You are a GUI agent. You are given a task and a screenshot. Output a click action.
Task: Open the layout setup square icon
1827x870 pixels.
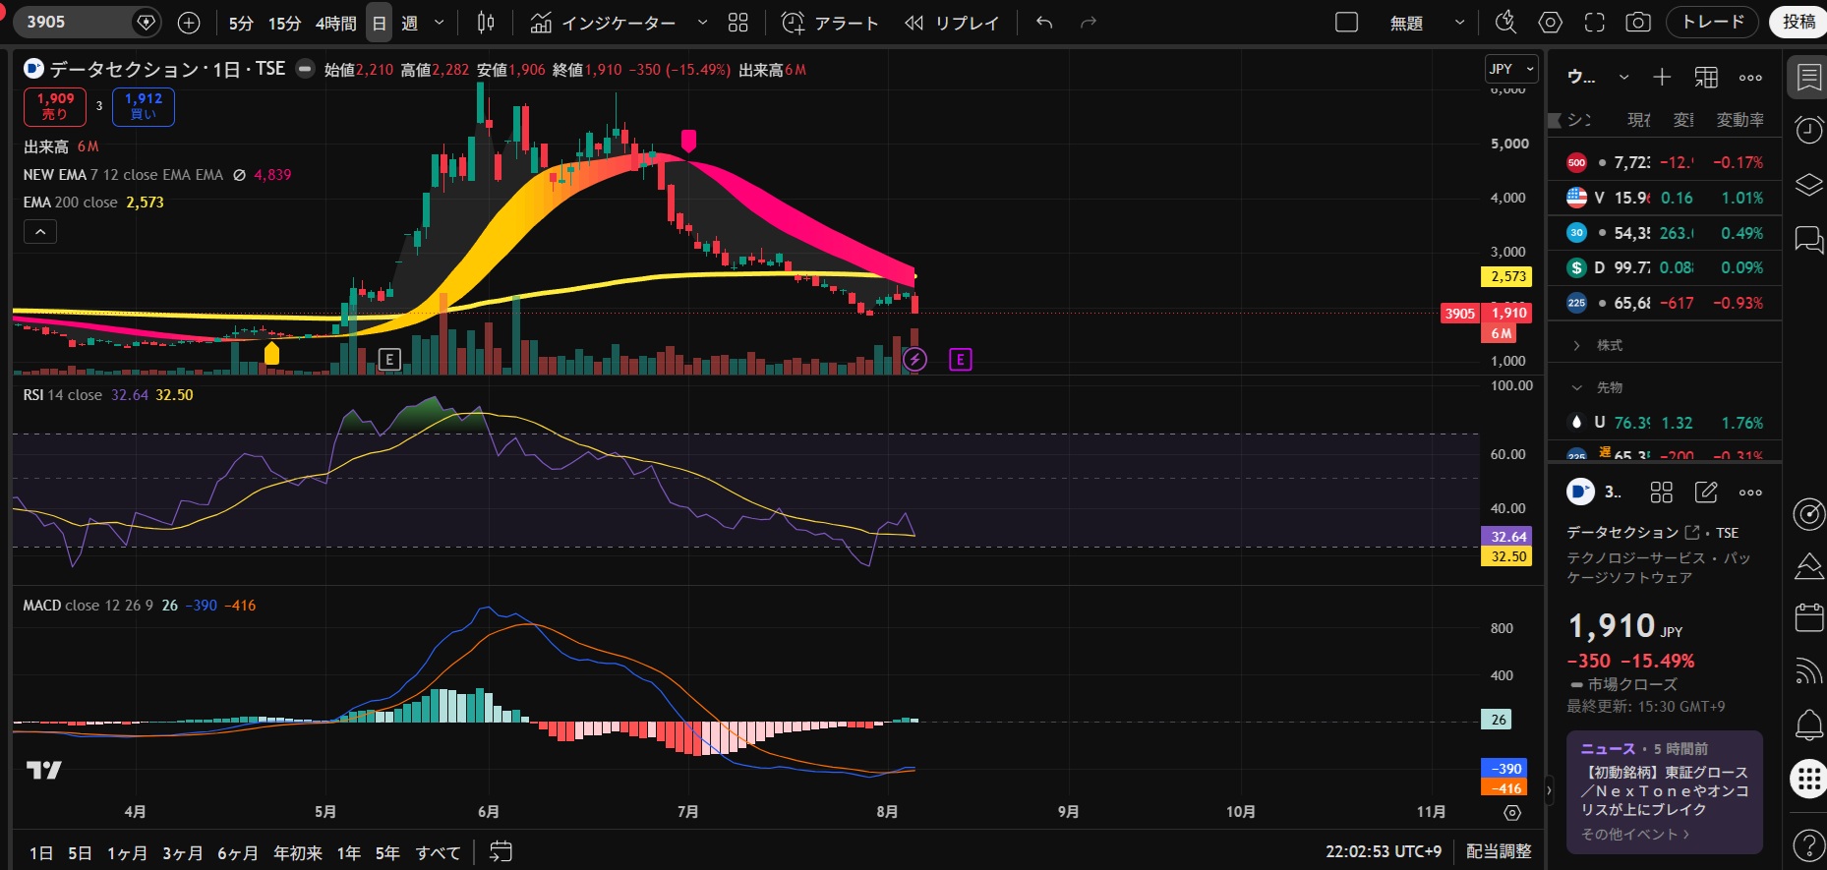coord(1346,23)
